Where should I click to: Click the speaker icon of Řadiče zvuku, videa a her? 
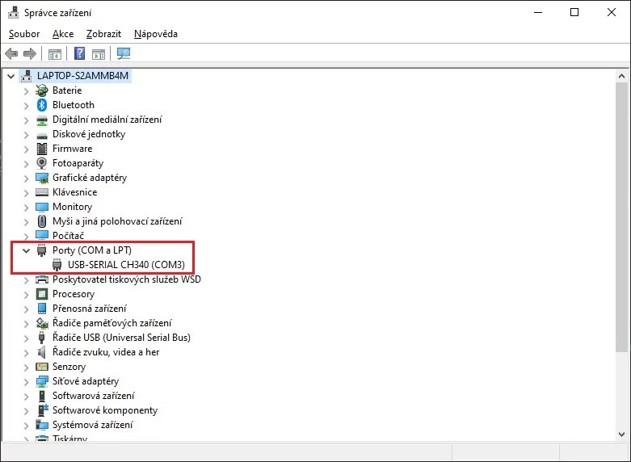click(41, 352)
